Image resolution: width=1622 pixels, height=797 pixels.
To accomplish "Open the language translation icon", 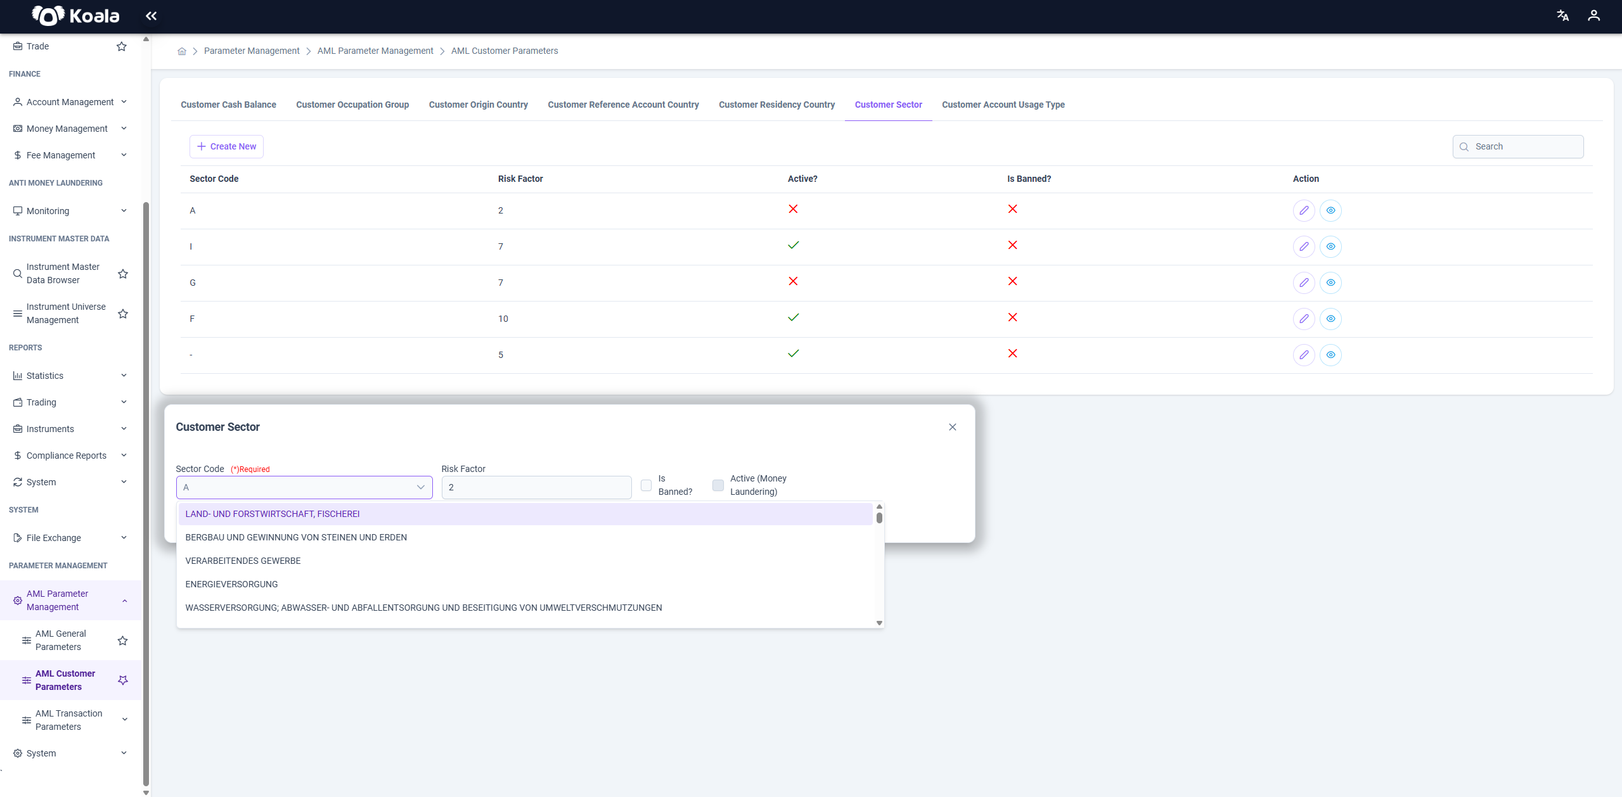I will (x=1563, y=16).
